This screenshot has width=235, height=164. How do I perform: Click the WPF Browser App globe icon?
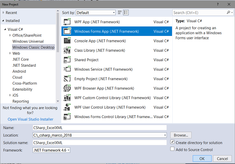tap(67, 88)
